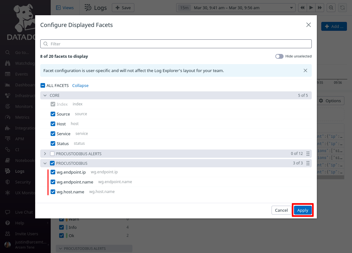352x253 pixels.
Task: Click the Filter search field
Action: point(176,44)
